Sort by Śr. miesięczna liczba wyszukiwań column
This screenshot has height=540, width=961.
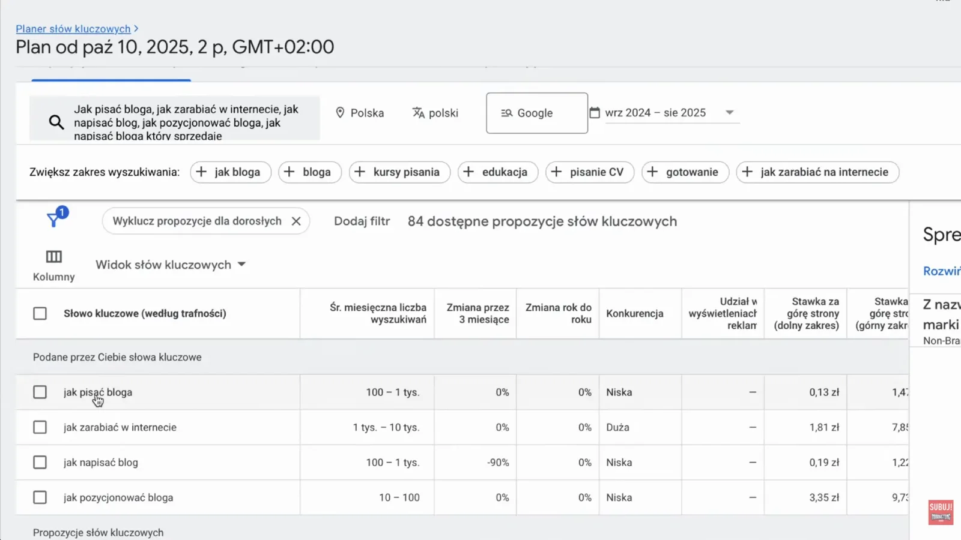pos(378,313)
